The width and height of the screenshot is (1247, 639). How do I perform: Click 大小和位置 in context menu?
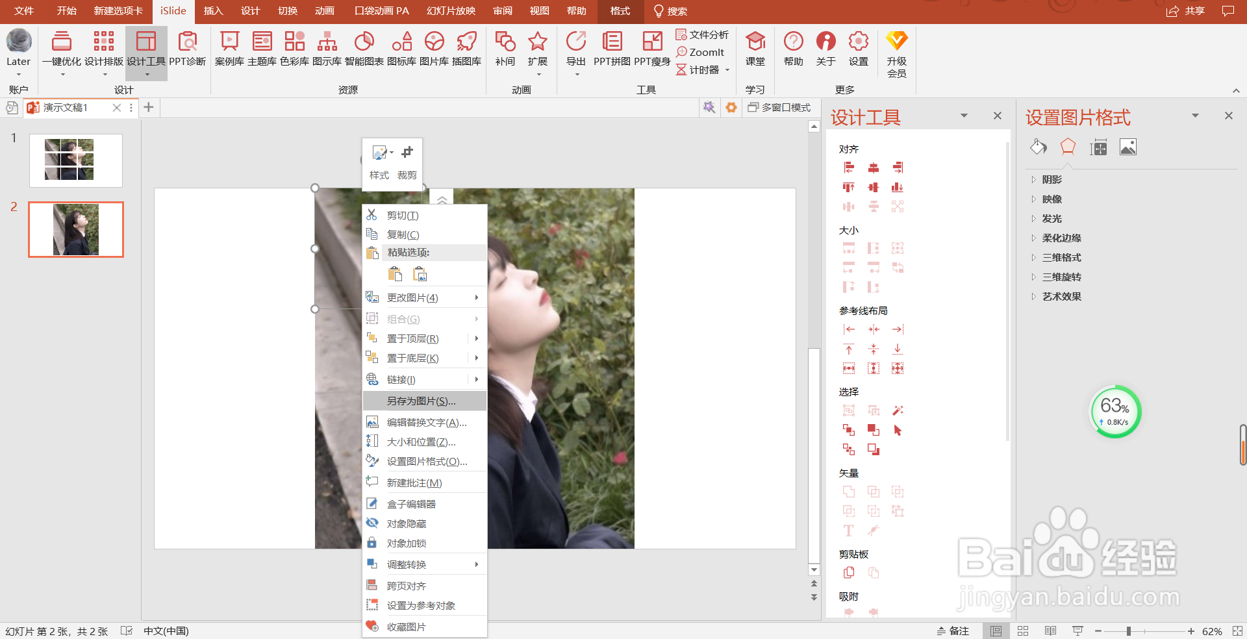coord(425,442)
